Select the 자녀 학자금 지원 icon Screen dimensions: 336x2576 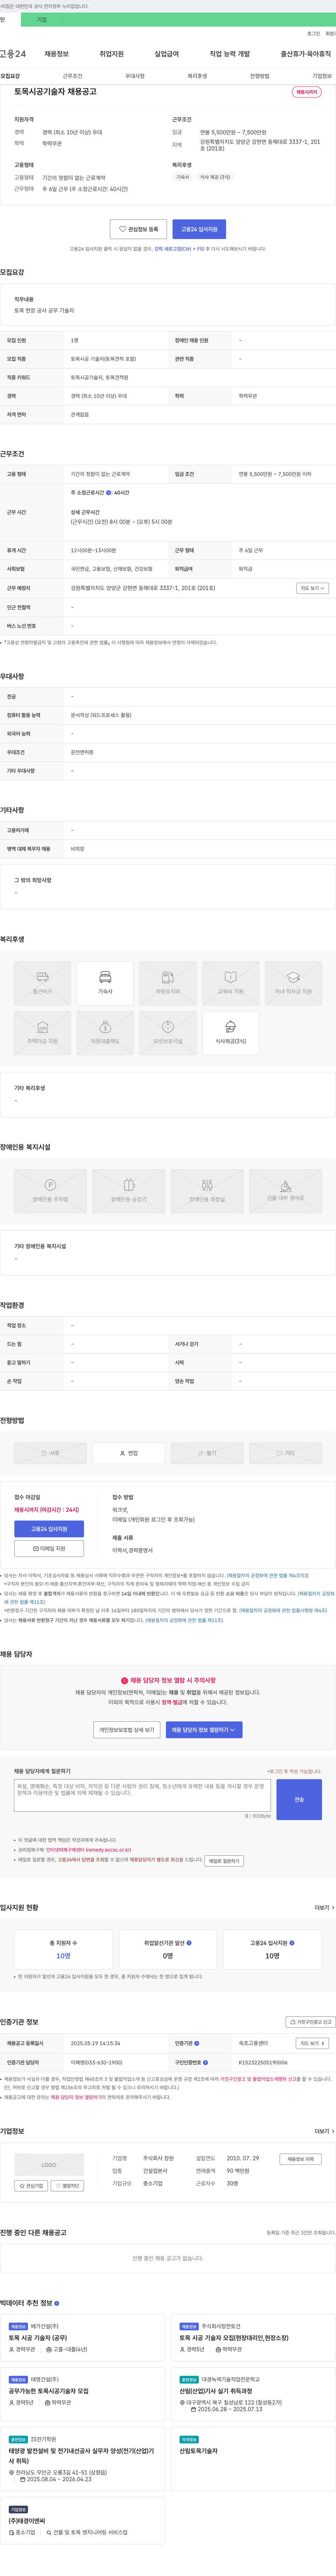coord(293,983)
